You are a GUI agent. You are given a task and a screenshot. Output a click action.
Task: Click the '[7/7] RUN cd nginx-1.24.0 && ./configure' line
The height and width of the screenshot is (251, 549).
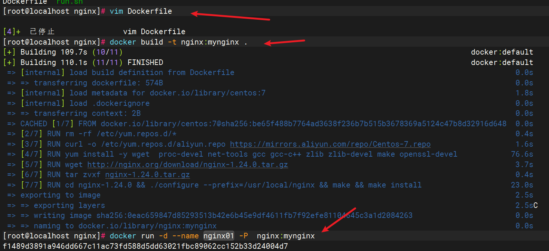tap(214, 185)
